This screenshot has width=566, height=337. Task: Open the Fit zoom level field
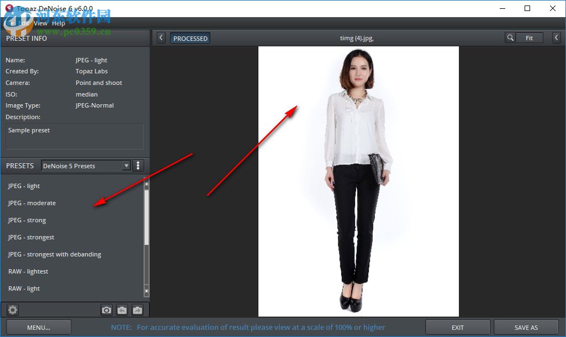[529, 38]
